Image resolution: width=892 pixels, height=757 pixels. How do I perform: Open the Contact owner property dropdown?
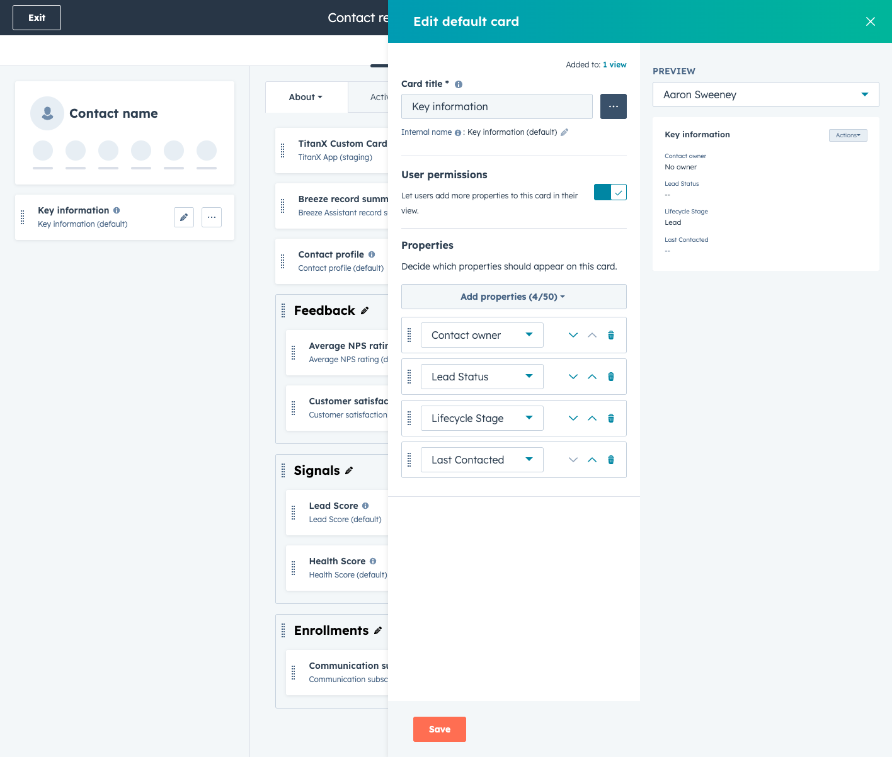[x=482, y=335]
